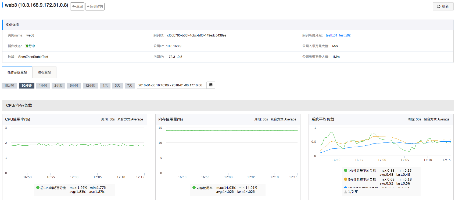Toggle the 1分钟系统平均负载 legend series

[x=360, y=171]
